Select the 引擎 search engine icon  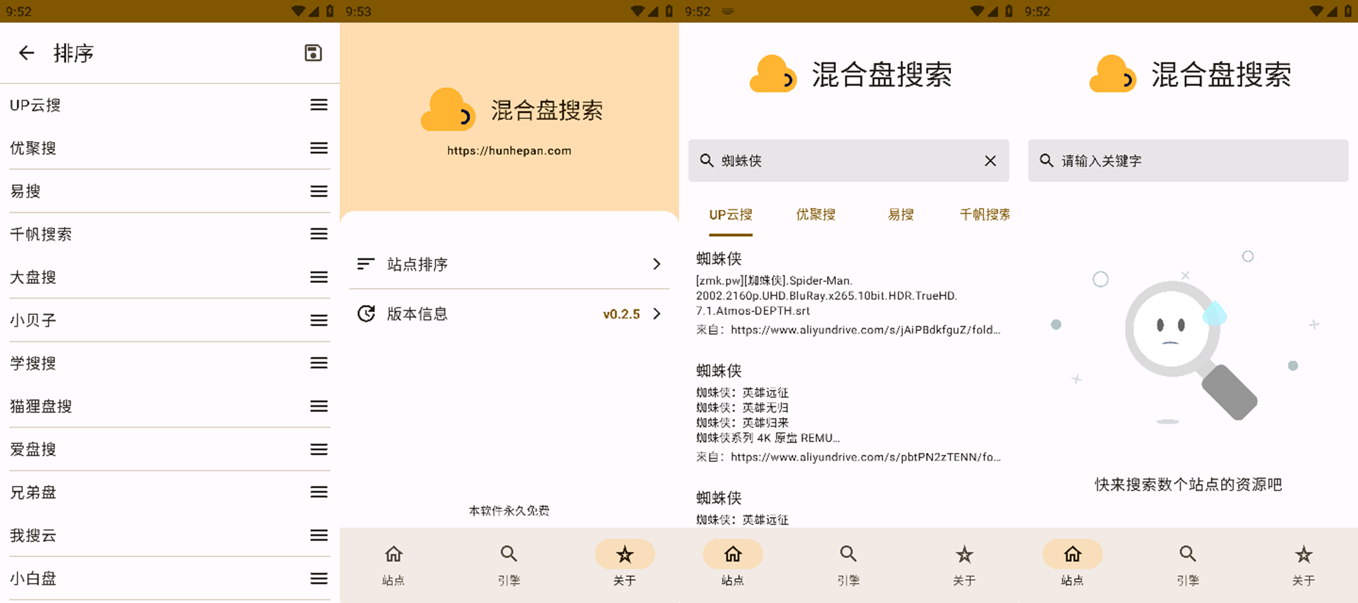click(508, 554)
